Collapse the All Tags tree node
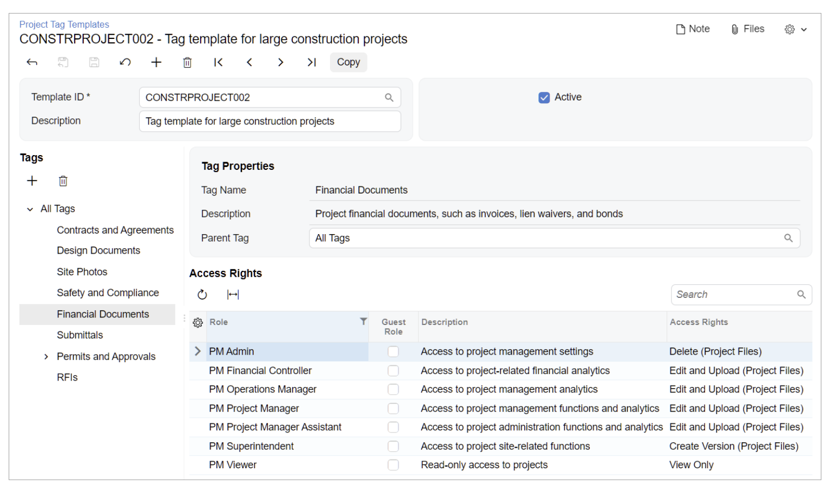 point(30,209)
